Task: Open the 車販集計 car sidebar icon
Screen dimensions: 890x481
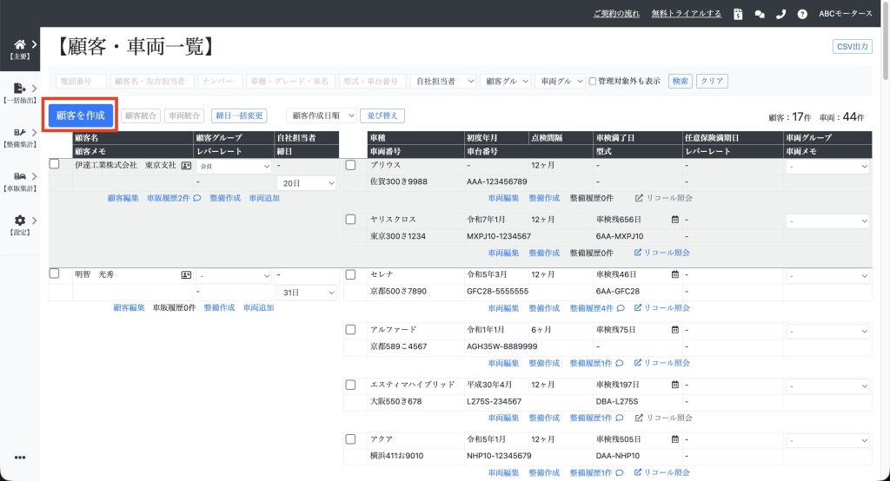Action: pos(19,176)
